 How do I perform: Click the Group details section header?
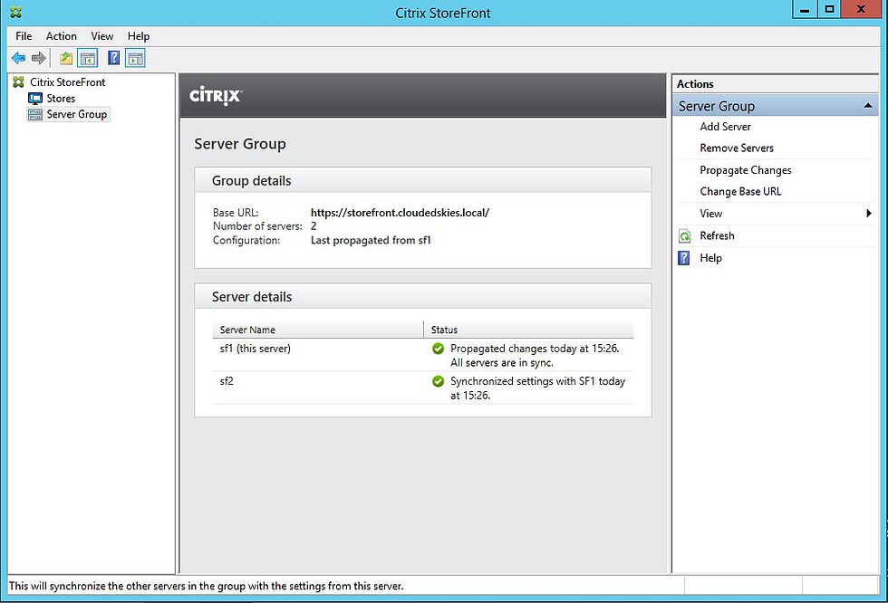tap(423, 181)
